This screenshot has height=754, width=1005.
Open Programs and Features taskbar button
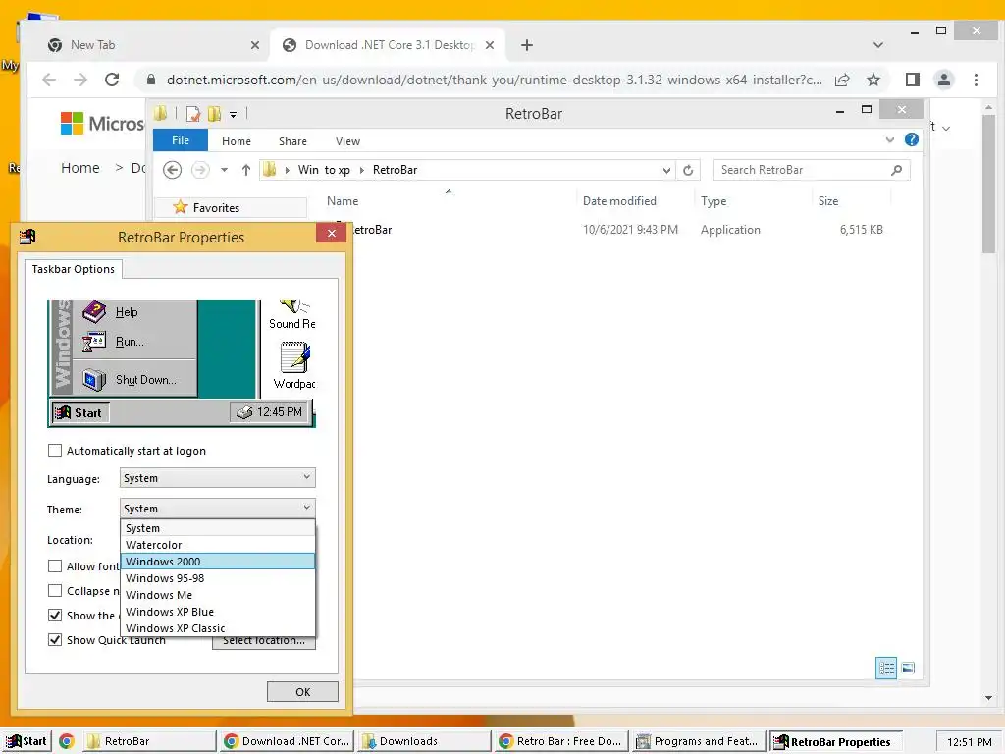pos(699,741)
